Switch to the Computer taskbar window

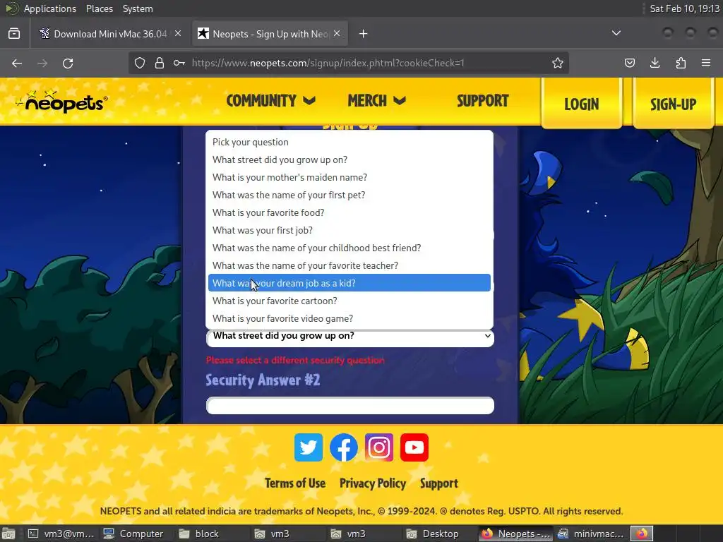click(133, 534)
